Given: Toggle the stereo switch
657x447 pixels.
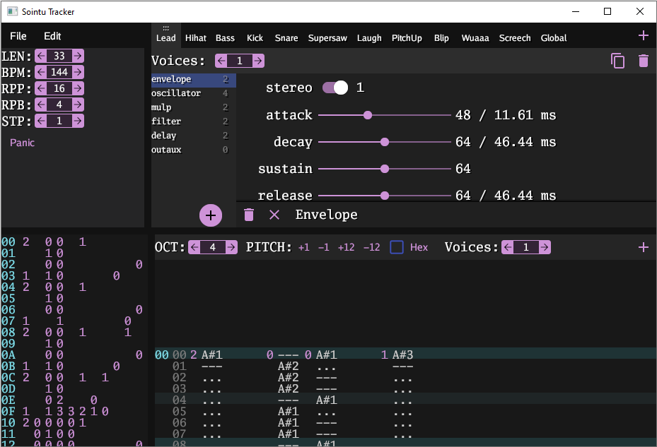Looking at the screenshot, I should (335, 88).
